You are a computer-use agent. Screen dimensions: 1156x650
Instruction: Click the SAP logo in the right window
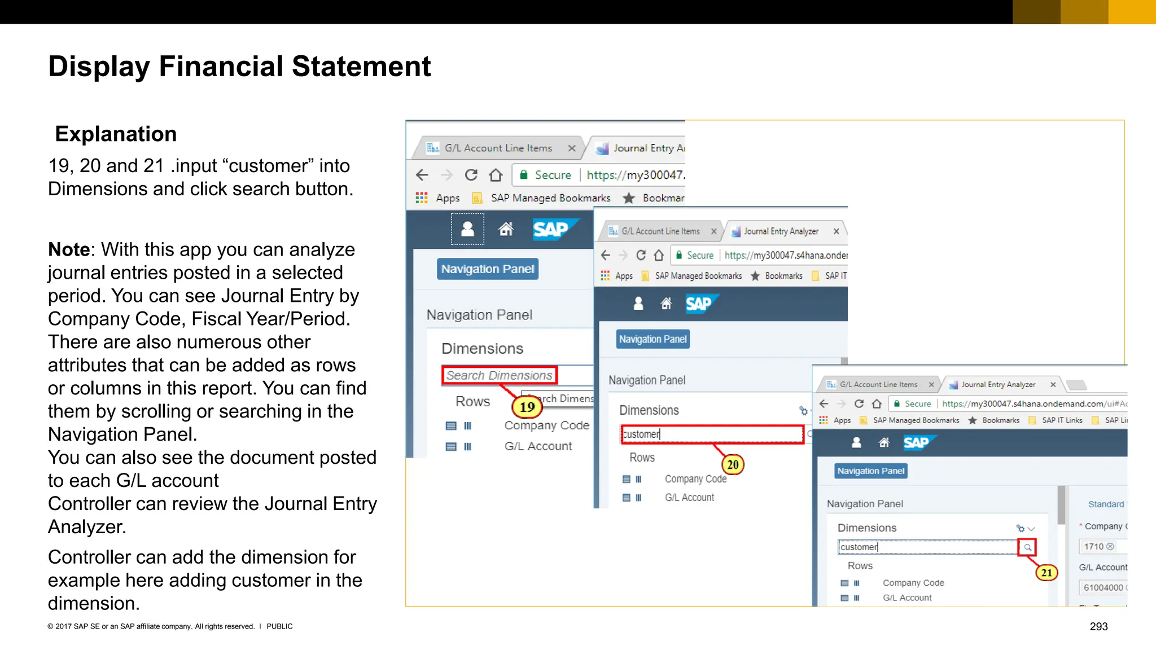pos(919,443)
